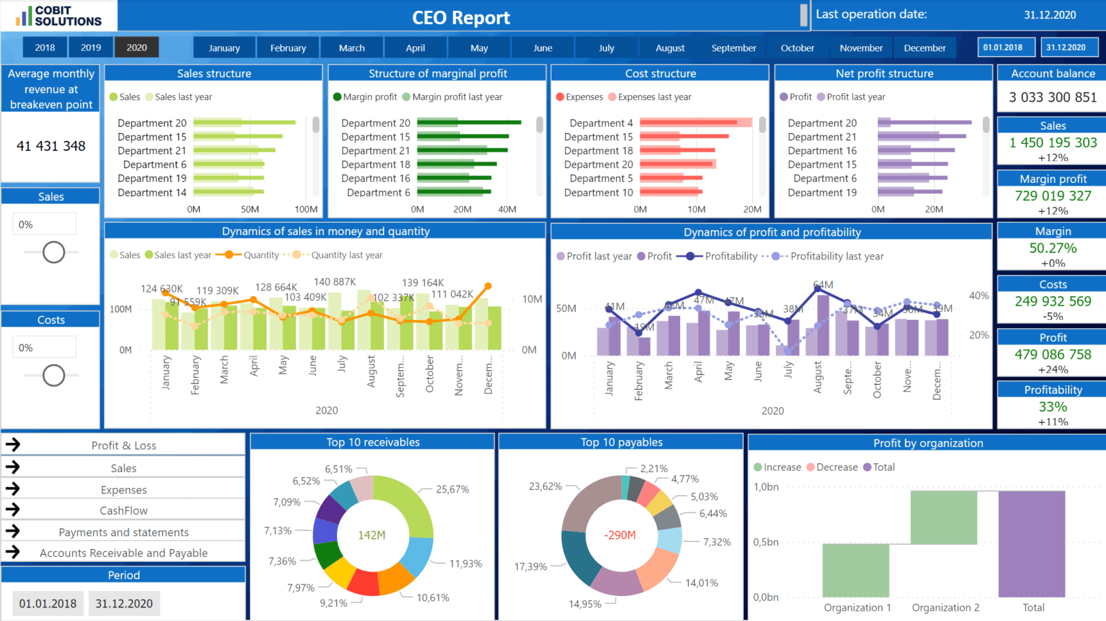Click the Increase legend marker in Profit by organization
The image size is (1106, 621).
[757, 467]
